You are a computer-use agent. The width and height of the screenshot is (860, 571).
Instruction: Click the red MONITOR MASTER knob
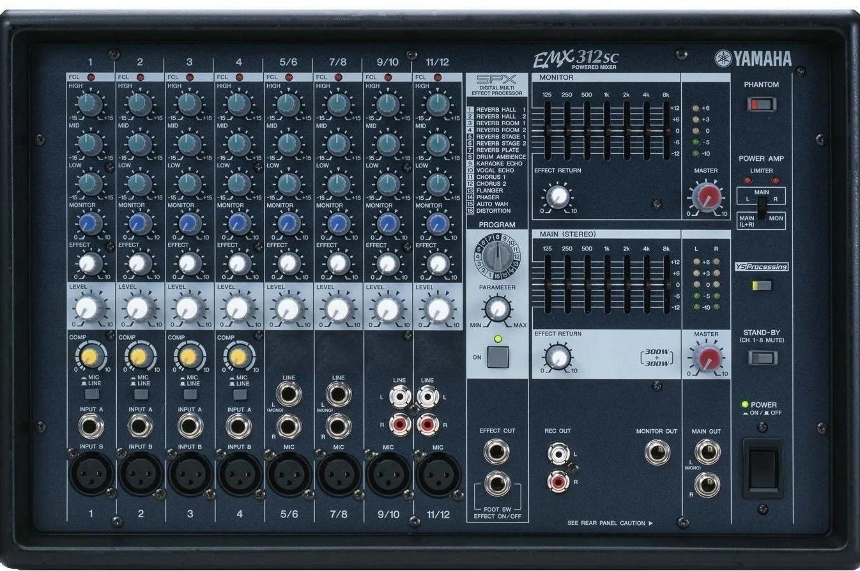tap(705, 197)
